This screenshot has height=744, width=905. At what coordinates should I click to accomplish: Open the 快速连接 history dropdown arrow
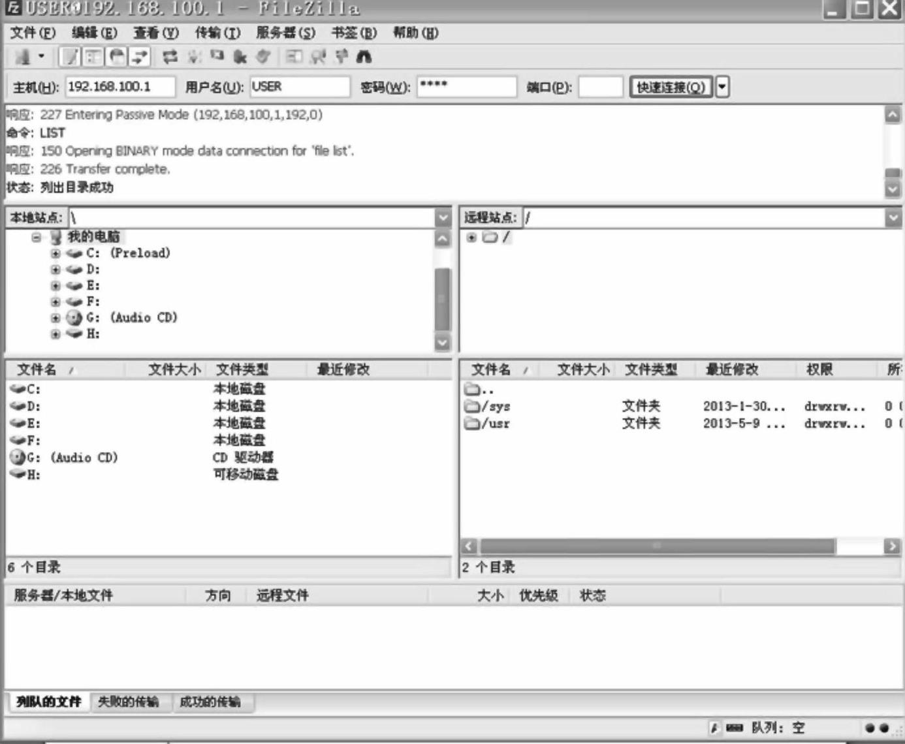pyautogui.click(x=722, y=87)
